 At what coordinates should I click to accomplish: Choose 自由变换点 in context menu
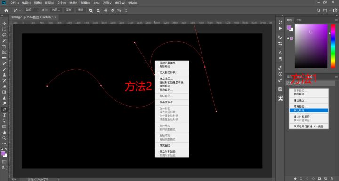click(x=166, y=102)
